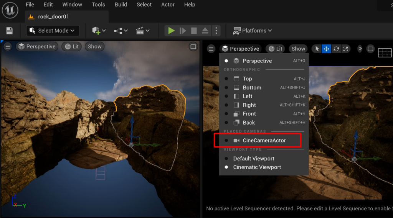Click the advance frame playback button
The image size is (393, 218).
pos(183,31)
